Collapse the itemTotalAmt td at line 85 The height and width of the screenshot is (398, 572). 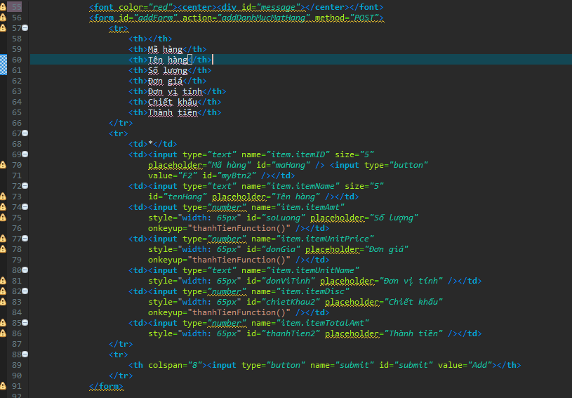pos(25,323)
